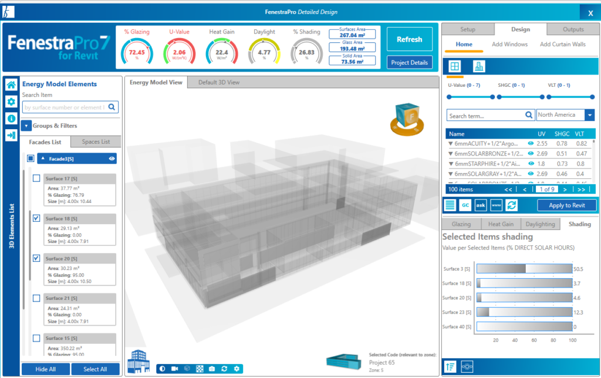Open the Add Curtain Walls tab
601x378 pixels.
coord(563,44)
